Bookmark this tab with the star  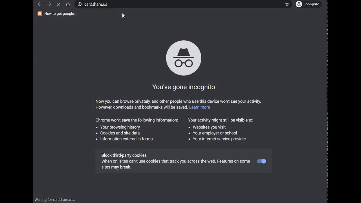(x=287, y=4)
